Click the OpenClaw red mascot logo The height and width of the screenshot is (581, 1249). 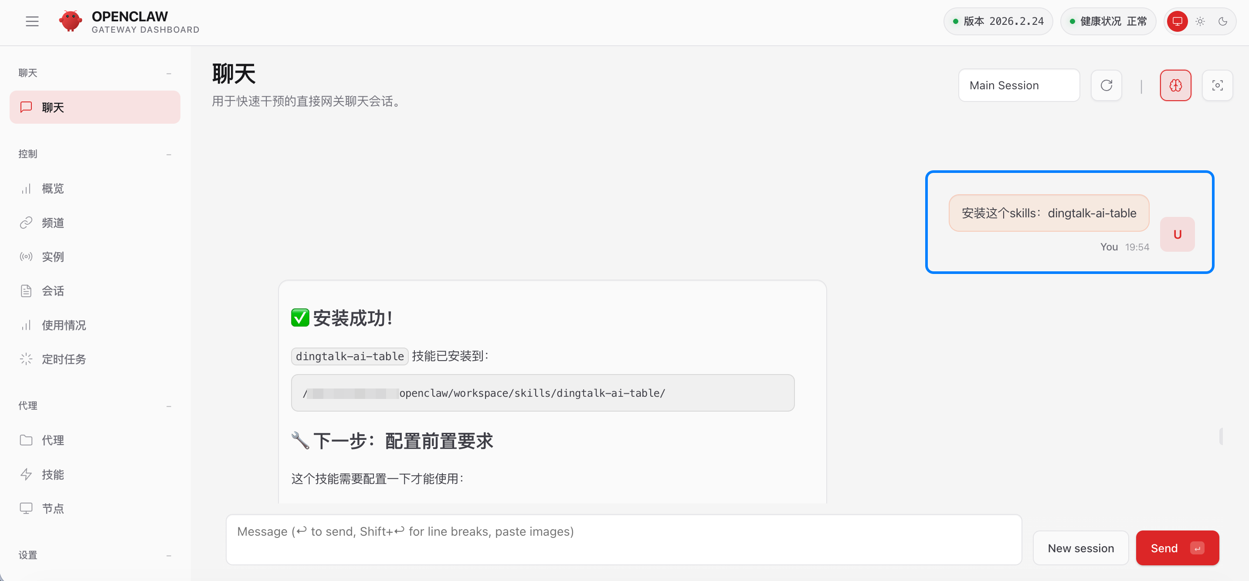click(70, 21)
